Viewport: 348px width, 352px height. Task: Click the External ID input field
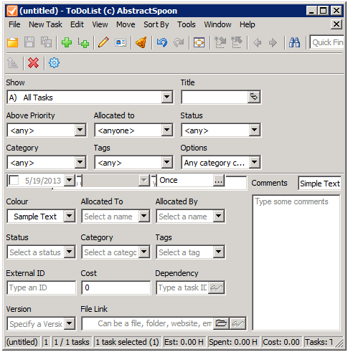pos(42,287)
